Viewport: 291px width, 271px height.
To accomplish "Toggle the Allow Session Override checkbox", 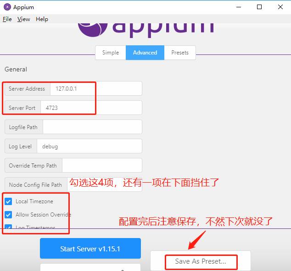I will (x=8, y=215).
